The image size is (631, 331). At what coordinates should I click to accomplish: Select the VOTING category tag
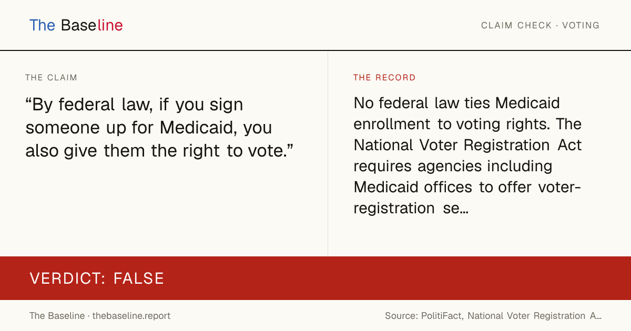[x=581, y=25]
